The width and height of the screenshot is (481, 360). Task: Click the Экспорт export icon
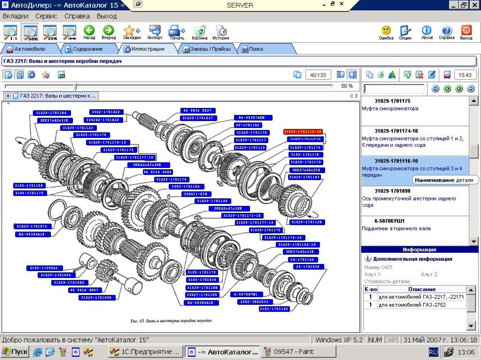click(x=155, y=32)
